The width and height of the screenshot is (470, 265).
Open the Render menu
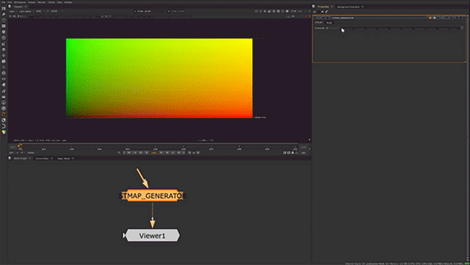(x=41, y=2)
